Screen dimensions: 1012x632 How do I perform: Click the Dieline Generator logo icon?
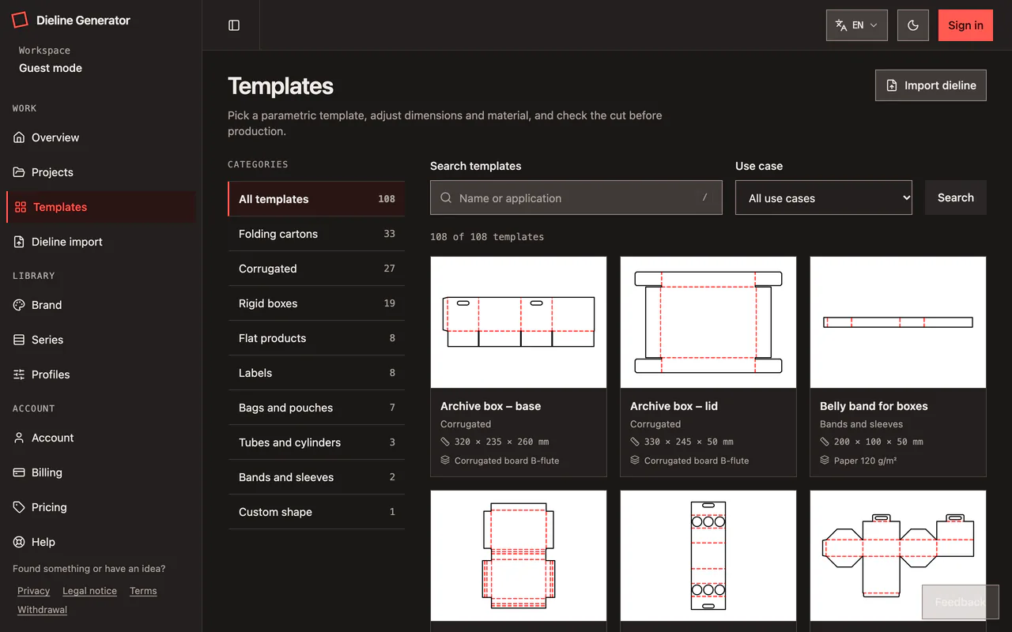20,21
